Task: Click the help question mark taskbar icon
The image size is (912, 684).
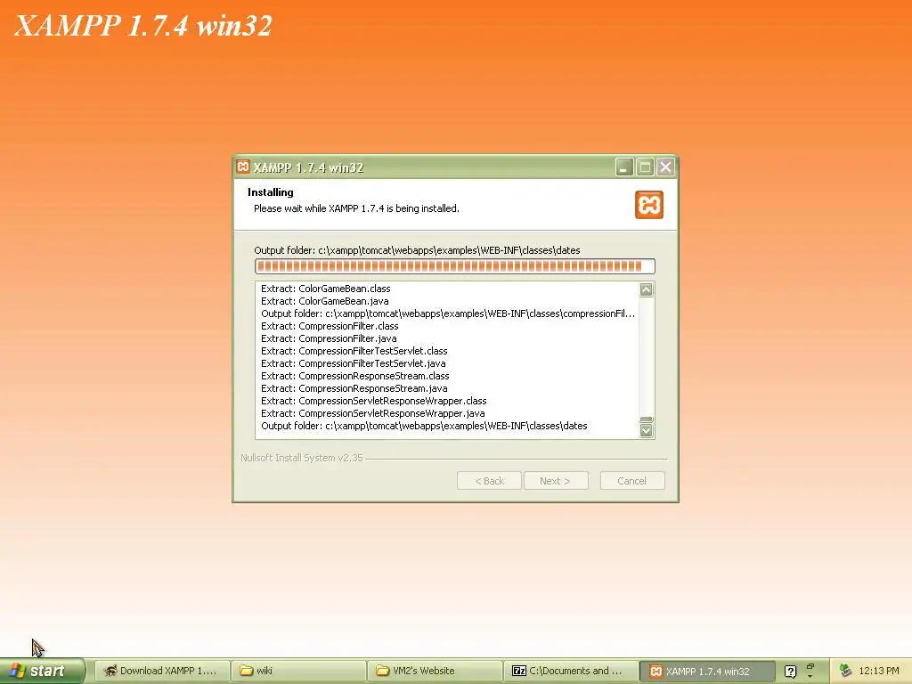Action: (790, 672)
